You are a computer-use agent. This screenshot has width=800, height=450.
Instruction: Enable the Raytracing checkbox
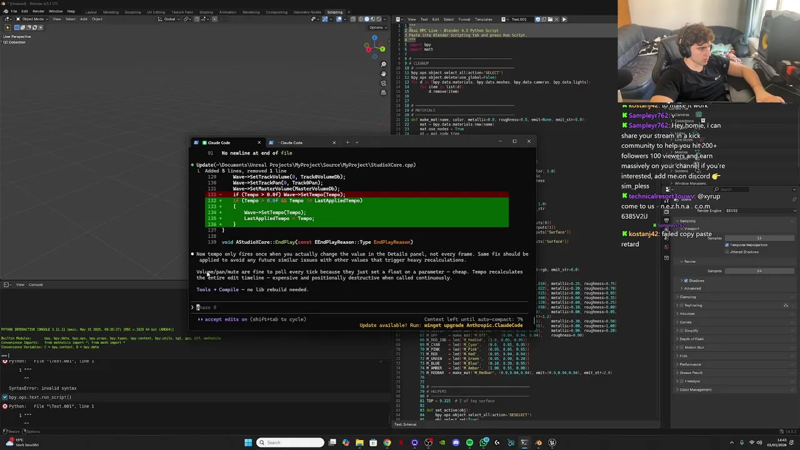pyautogui.click(x=681, y=305)
